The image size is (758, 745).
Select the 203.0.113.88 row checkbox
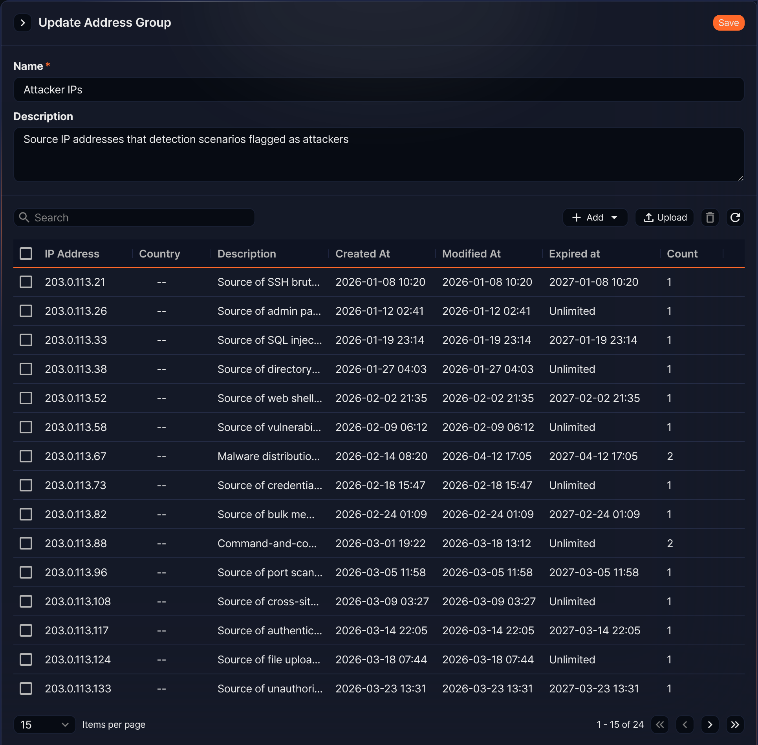(x=26, y=543)
